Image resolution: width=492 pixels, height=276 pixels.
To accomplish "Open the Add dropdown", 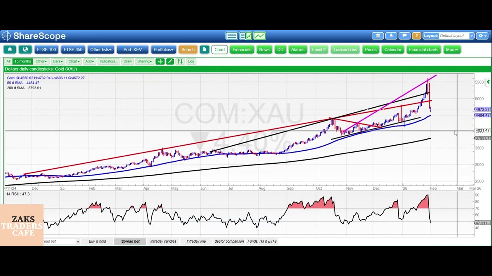I will pos(90,61).
